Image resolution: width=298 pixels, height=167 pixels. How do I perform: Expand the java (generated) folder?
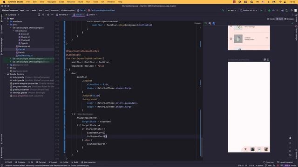[8, 65]
